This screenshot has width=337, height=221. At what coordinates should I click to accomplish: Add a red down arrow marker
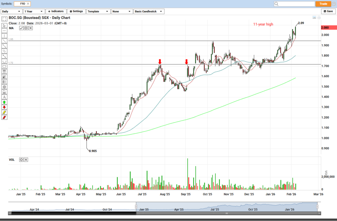coord(4,107)
